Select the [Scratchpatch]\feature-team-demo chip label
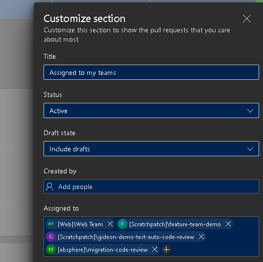The height and width of the screenshot is (262, 263). click(x=175, y=224)
